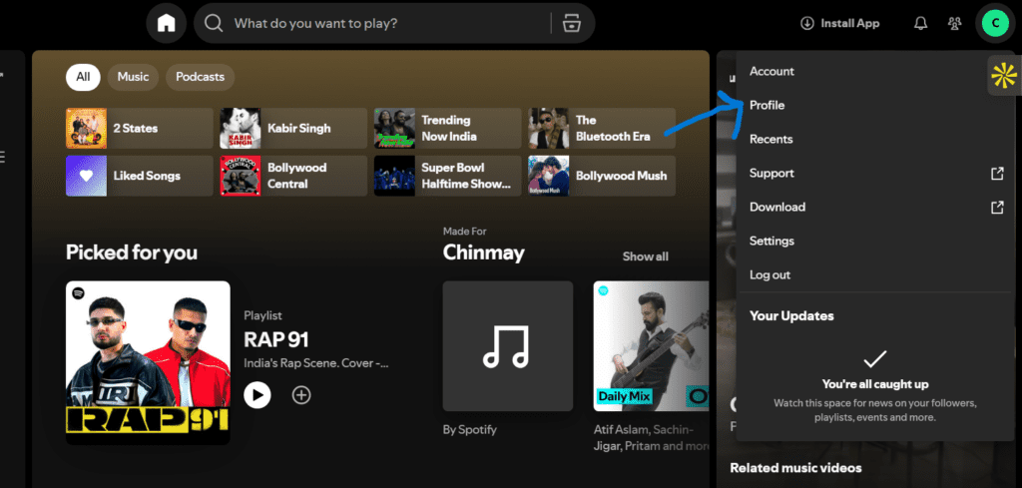Click Related music videos heading
The image size is (1022, 488).
pyautogui.click(x=795, y=468)
